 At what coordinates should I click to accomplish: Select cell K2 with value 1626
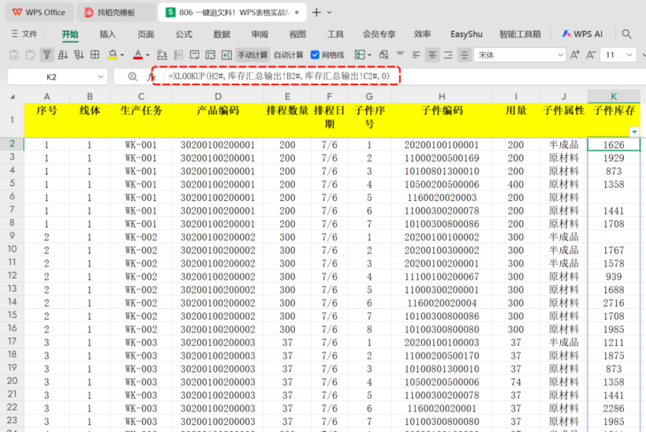click(x=613, y=144)
